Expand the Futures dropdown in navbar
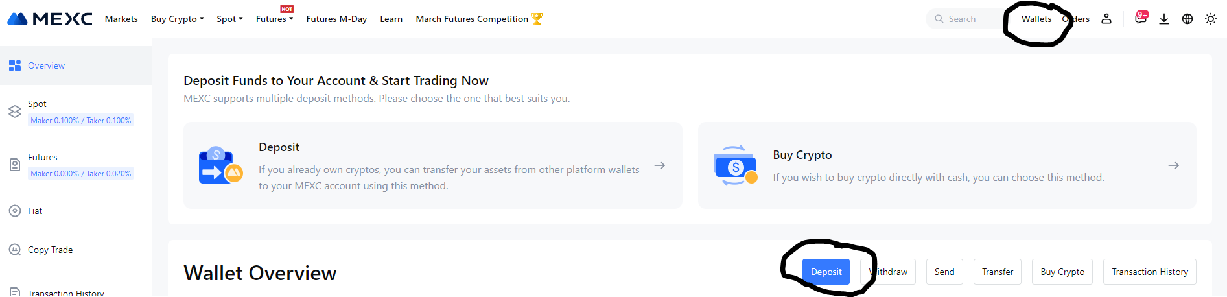Image resolution: width=1227 pixels, height=297 pixels. pos(274,19)
